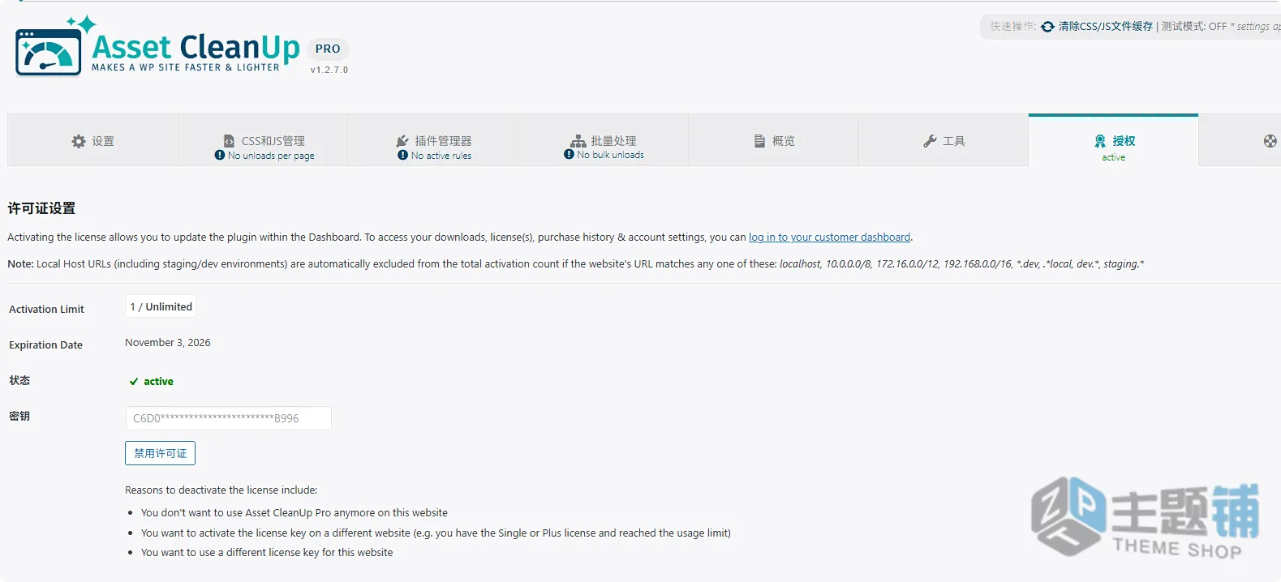Click the document icon beside 概览

(760, 141)
